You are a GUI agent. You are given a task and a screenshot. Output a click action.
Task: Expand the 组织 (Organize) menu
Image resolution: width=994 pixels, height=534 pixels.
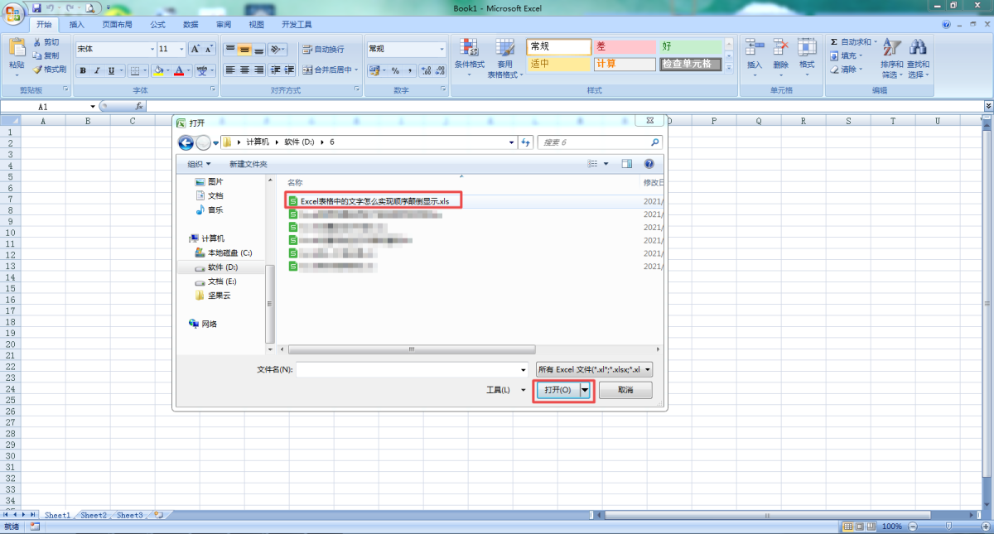tap(199, 164)
